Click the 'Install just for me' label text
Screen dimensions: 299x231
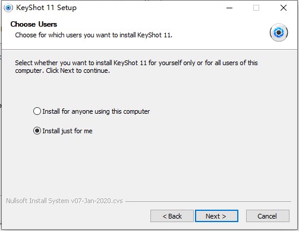67,131
